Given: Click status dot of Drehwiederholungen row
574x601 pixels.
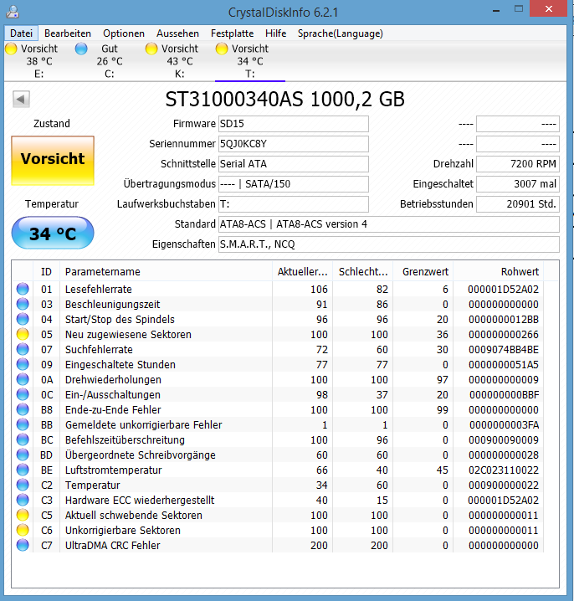Looking at the screenshot, I should [x=23, y=379].
